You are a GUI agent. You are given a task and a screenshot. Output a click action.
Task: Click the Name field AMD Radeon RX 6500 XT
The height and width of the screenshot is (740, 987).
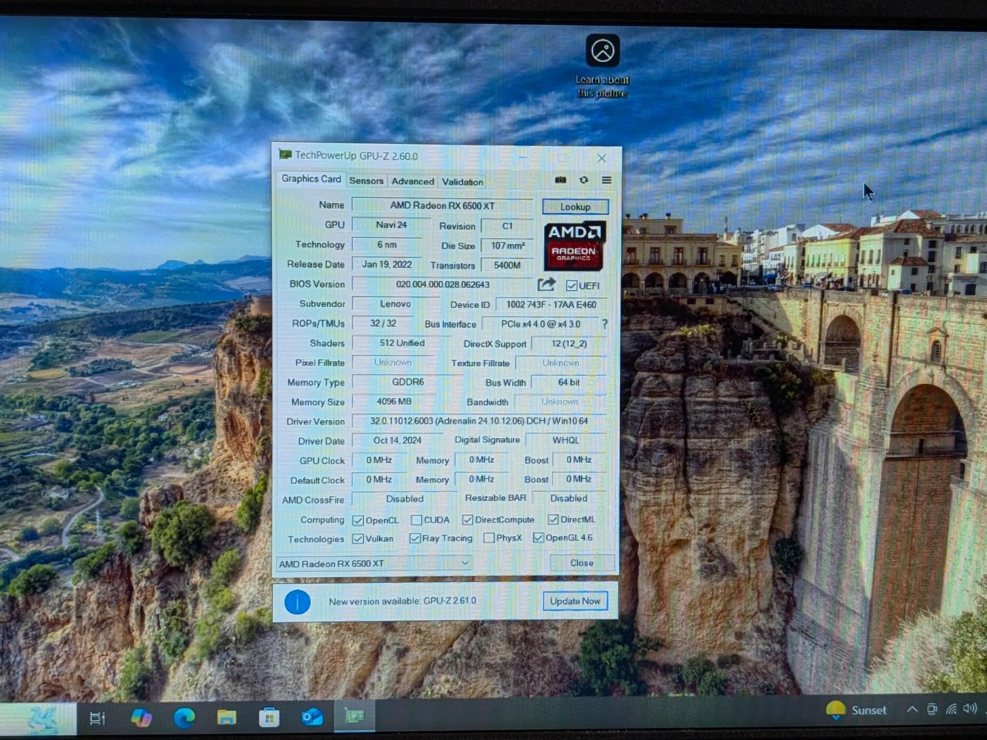(x=442, y=206)
